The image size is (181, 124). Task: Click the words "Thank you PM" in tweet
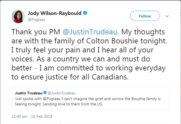pos(32,32)
